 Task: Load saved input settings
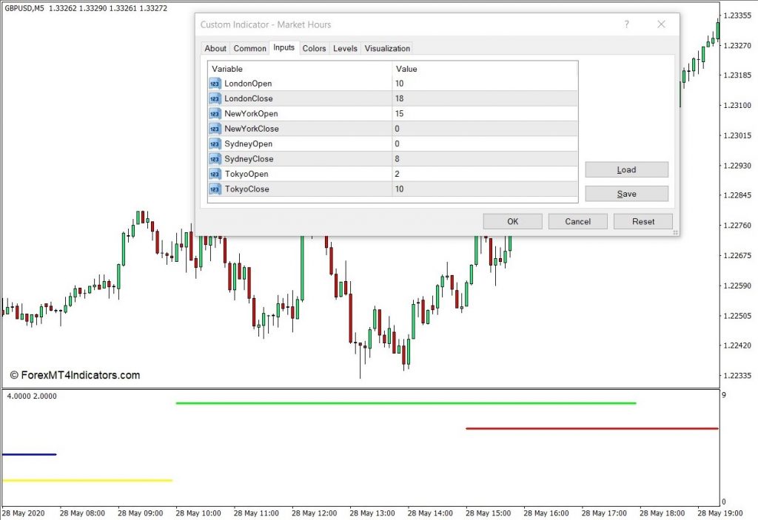pyautogui.click(x=626, y=169)
